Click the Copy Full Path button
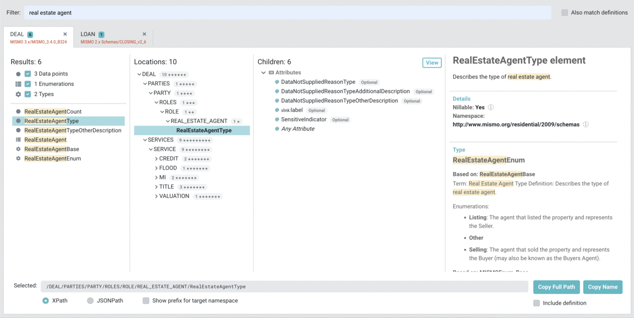This screenshot has height=318, width=634. coord(556,286)
